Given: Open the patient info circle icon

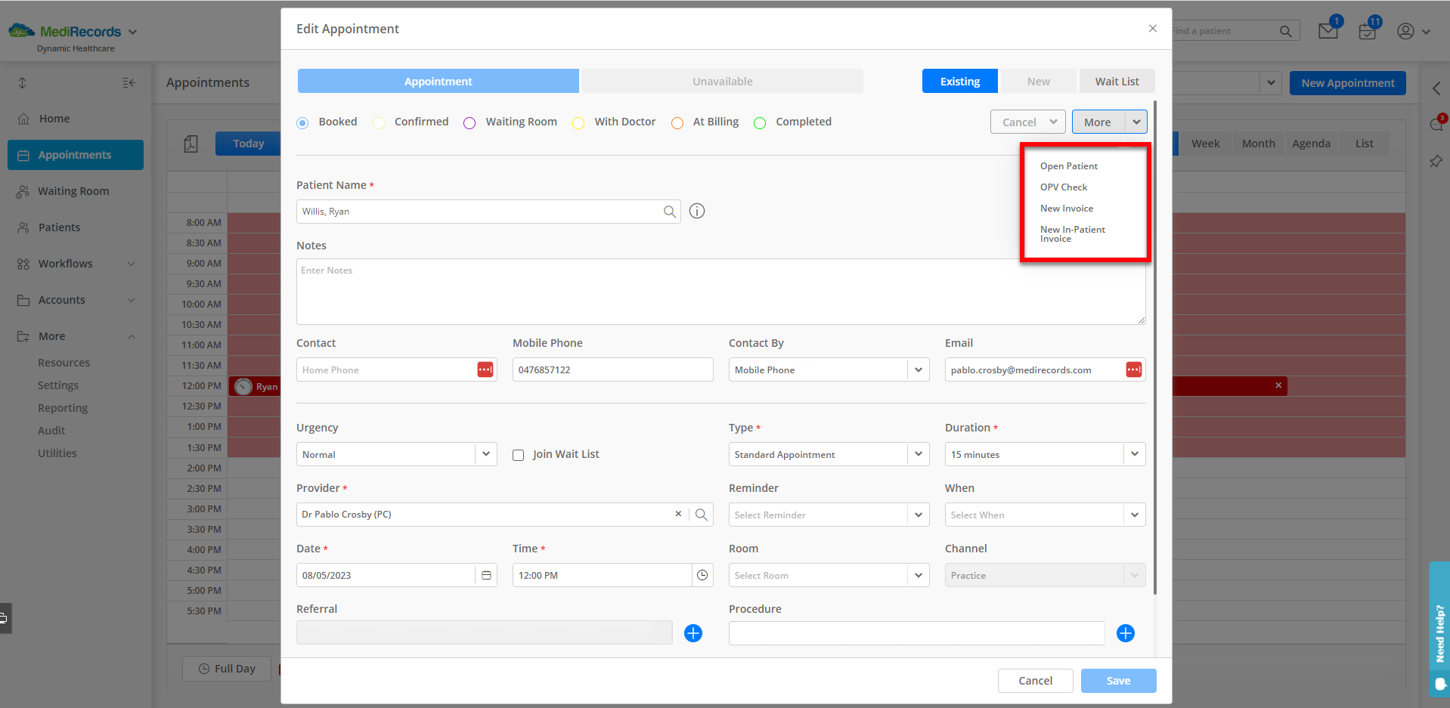Looking at the screenshot, I should [697, 212].
